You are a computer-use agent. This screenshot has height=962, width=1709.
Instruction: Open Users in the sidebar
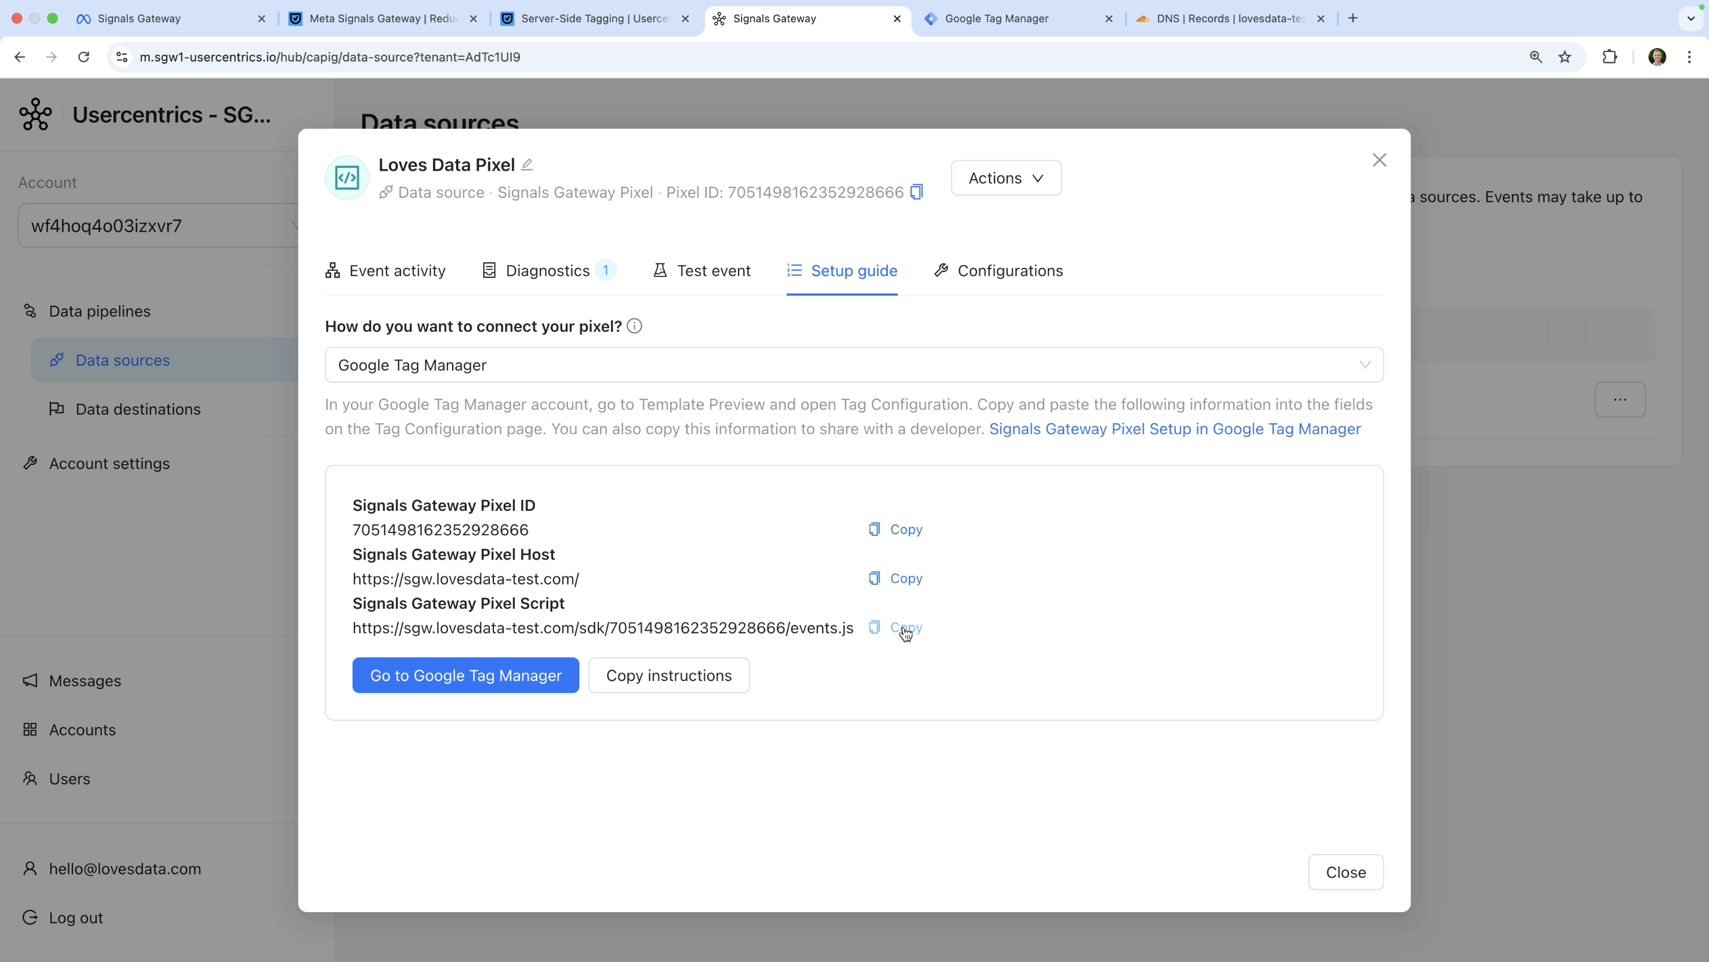(x=57, y=779)
